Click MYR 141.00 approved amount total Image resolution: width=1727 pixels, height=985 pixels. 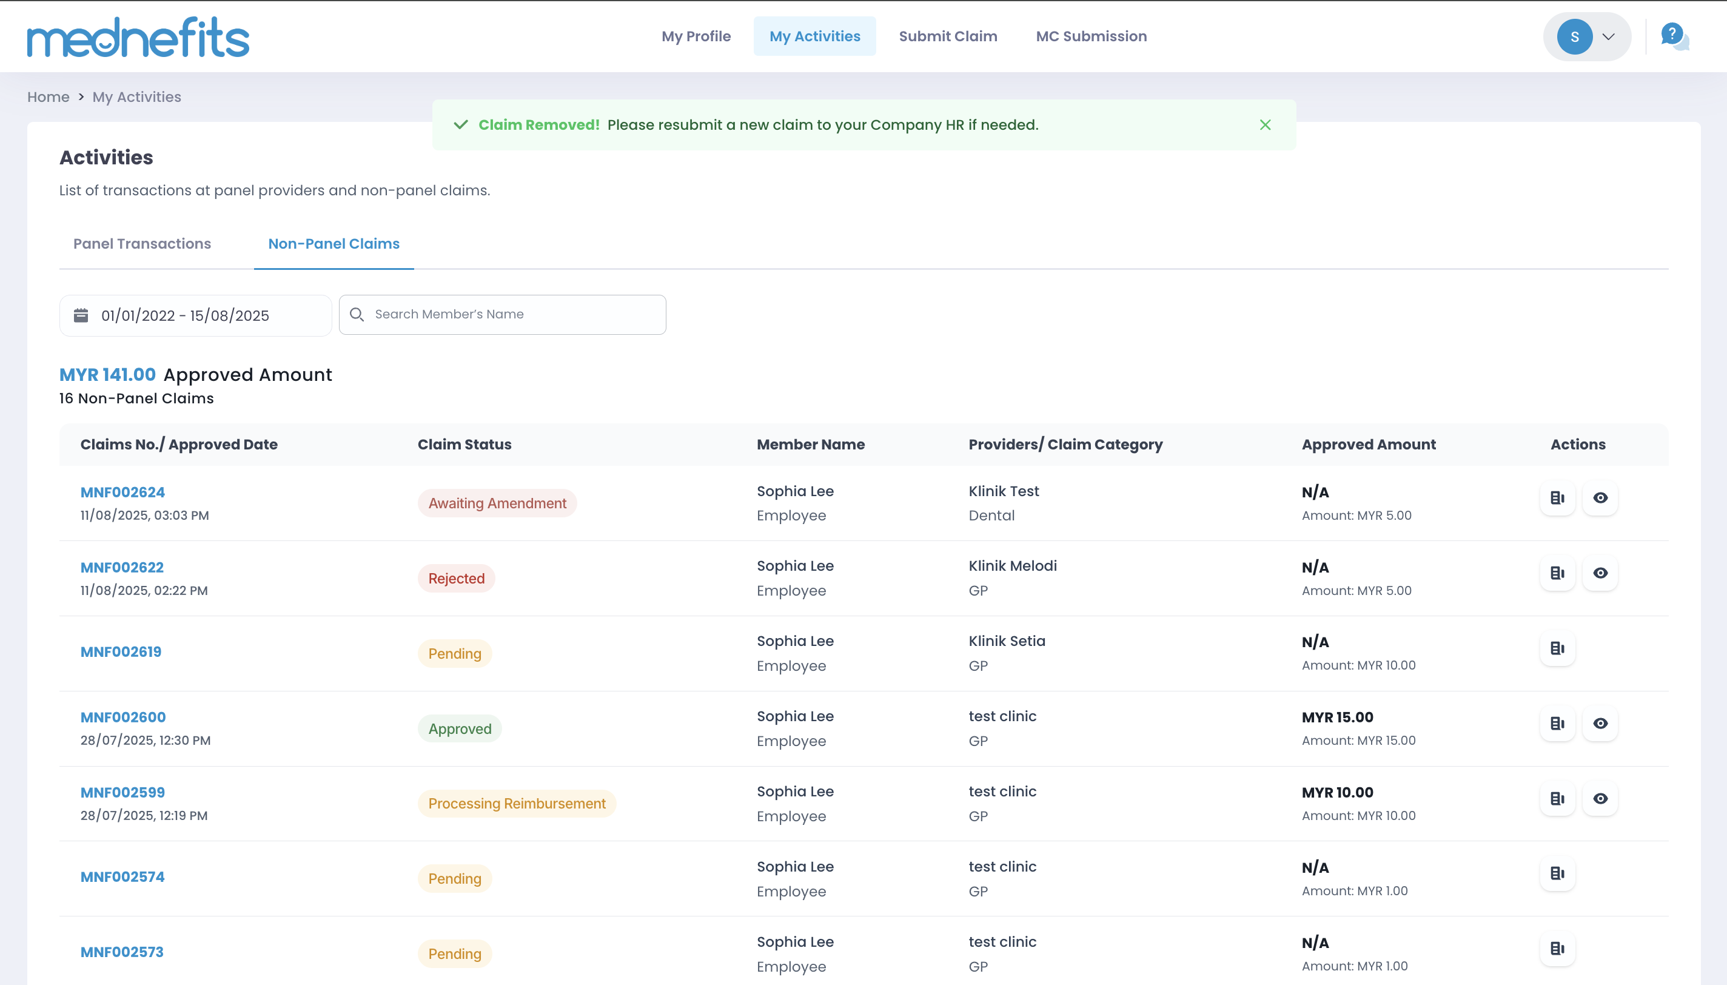[x=107, y=375]
